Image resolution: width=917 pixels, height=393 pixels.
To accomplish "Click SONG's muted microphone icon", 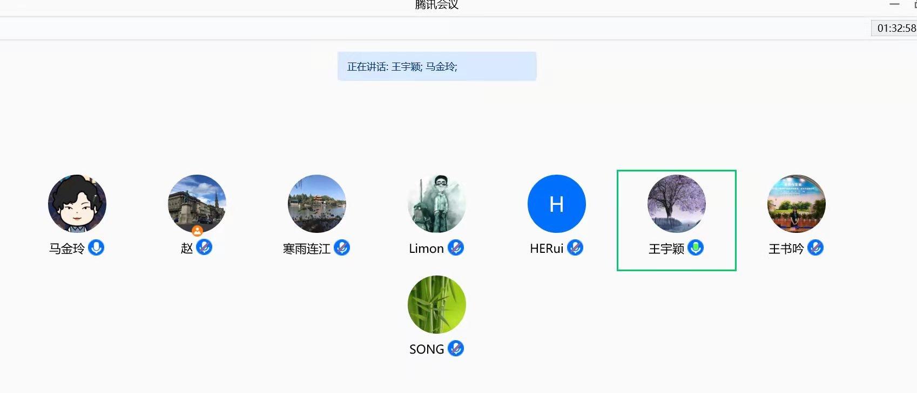I will pos(456,348).
